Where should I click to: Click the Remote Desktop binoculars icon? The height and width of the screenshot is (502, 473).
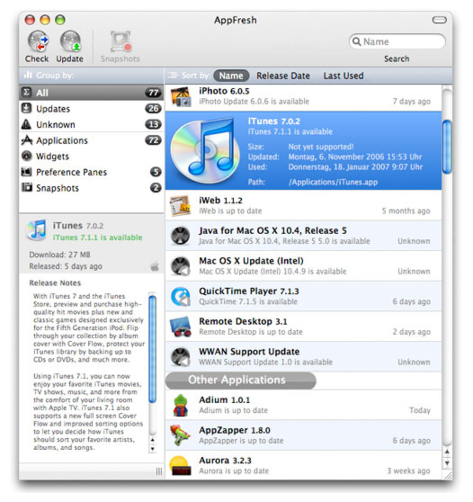(x=180, y=327)
